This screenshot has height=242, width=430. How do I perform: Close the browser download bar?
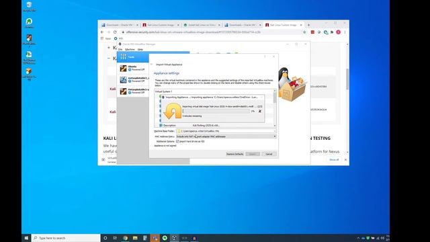coord(345,160)
